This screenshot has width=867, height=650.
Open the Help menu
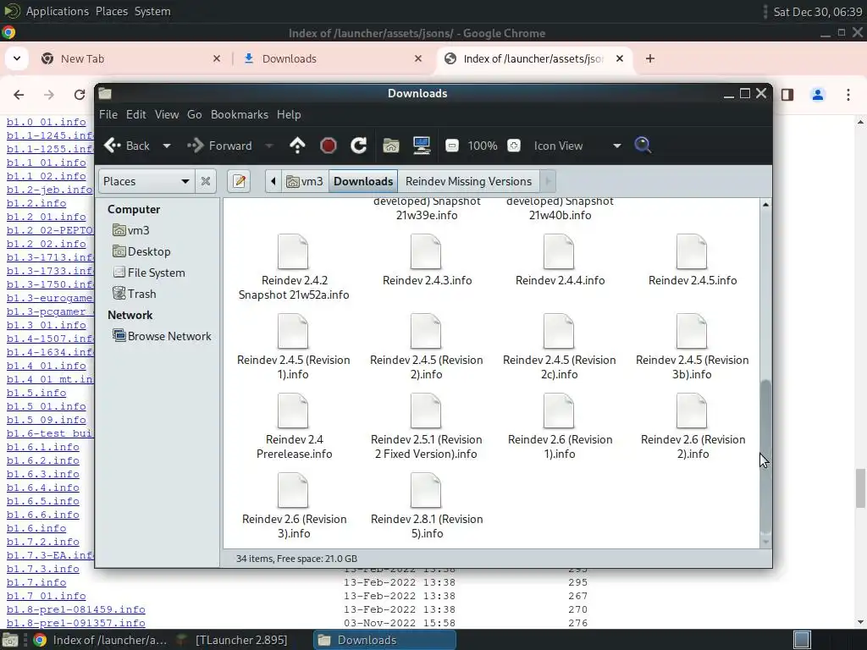(289, 114)
